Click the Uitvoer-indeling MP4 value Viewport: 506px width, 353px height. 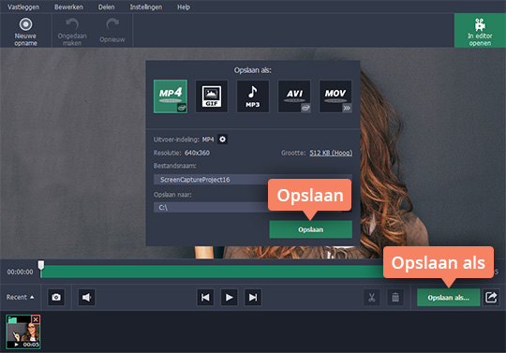click(208, 140)
